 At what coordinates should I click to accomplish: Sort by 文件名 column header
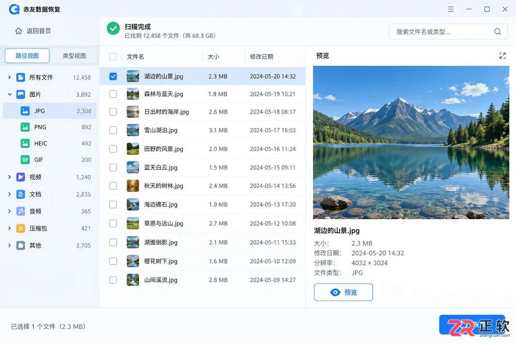tap(135, 57)
